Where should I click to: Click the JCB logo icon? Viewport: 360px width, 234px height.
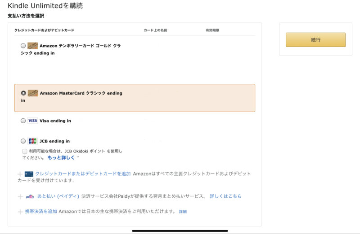[x=32, y=141]
